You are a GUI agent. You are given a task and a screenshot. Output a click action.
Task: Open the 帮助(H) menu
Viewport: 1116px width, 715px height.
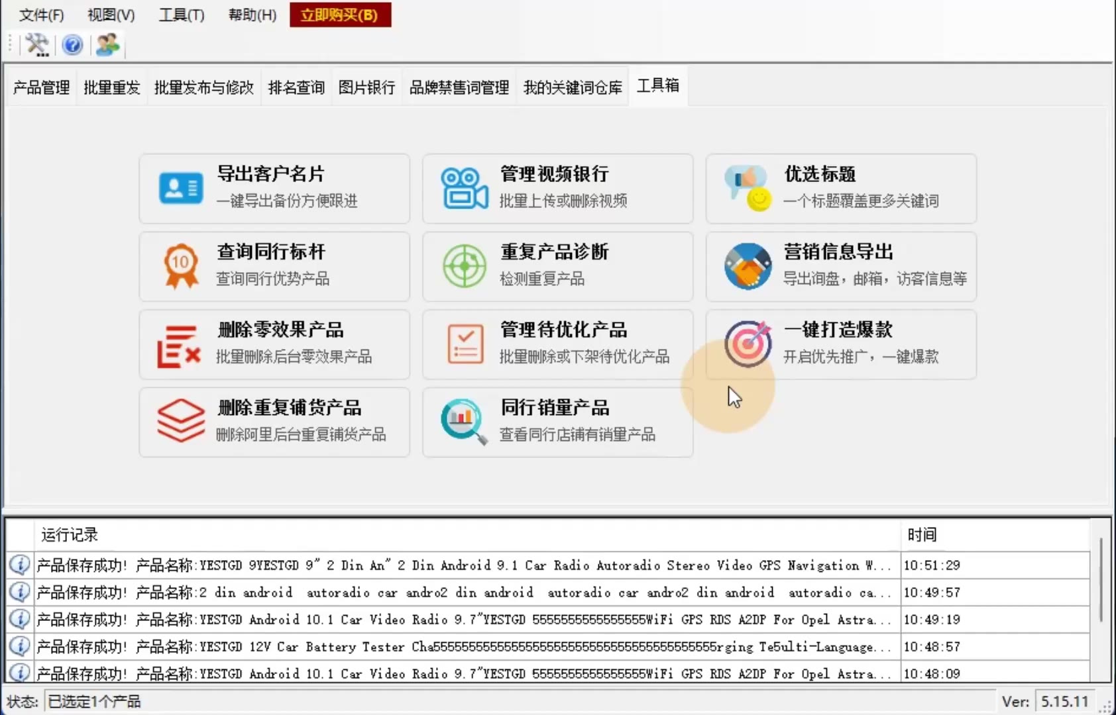click(252, 15)
